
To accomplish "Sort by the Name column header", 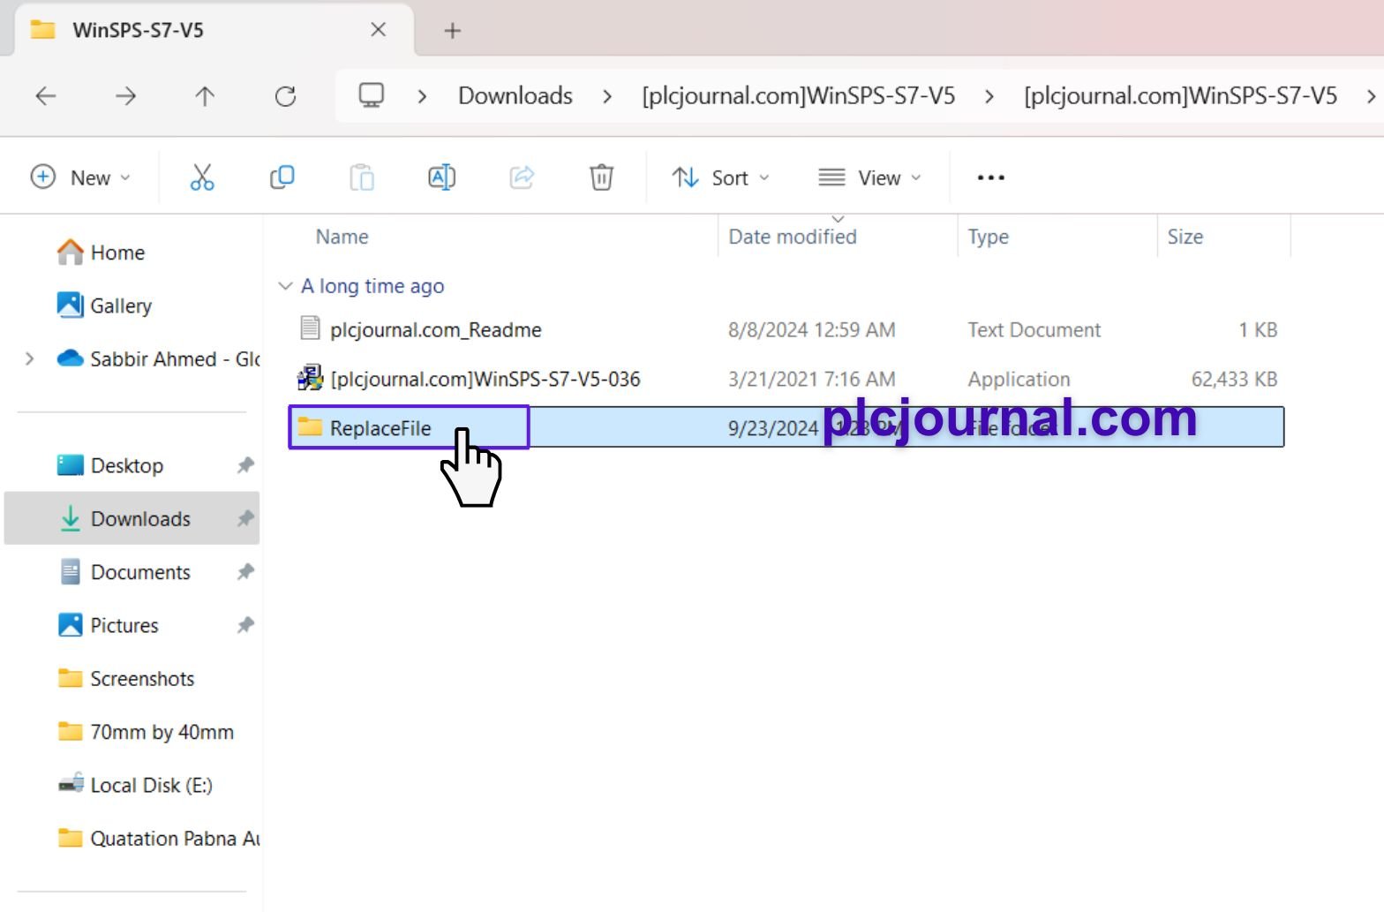I will click(x=342, y=237).
